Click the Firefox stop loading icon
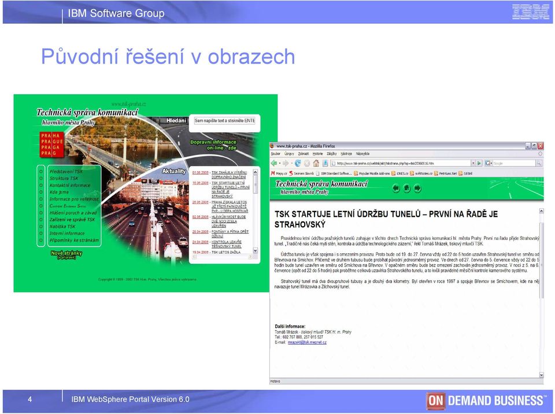This screenshot has height=414, width=555. pos(307,163)
